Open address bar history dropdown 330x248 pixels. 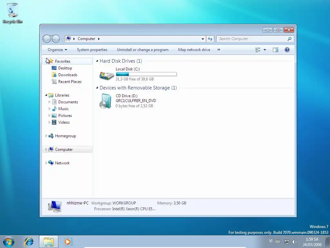[203, 39]
